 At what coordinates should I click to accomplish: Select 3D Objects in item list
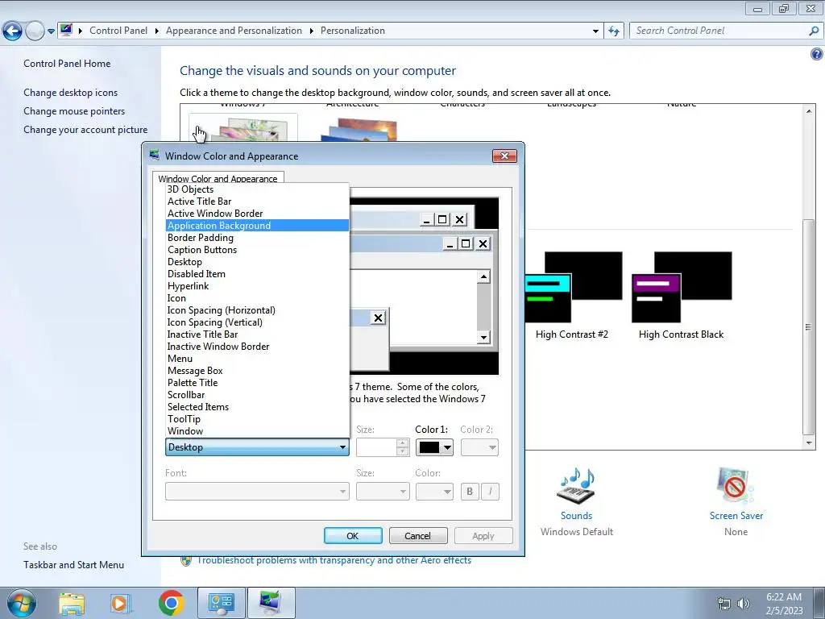(x=257, y=189)
